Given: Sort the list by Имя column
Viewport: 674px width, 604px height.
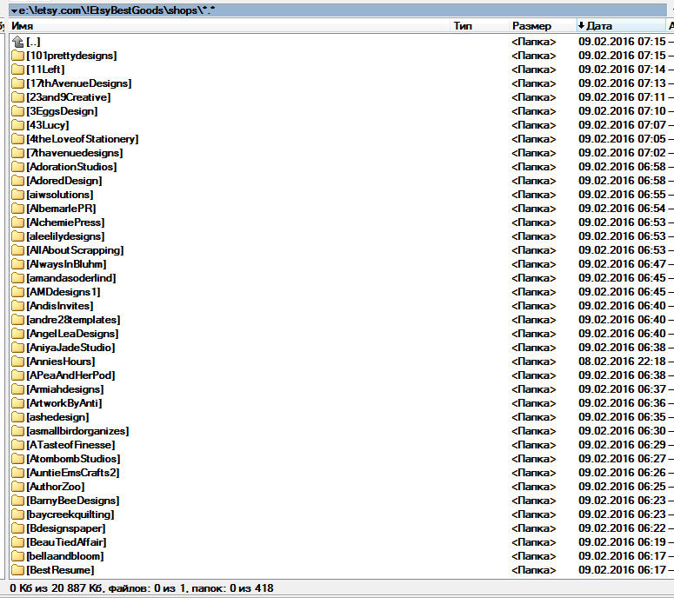Looking at the screenshot, I should (x=230, y=26).
